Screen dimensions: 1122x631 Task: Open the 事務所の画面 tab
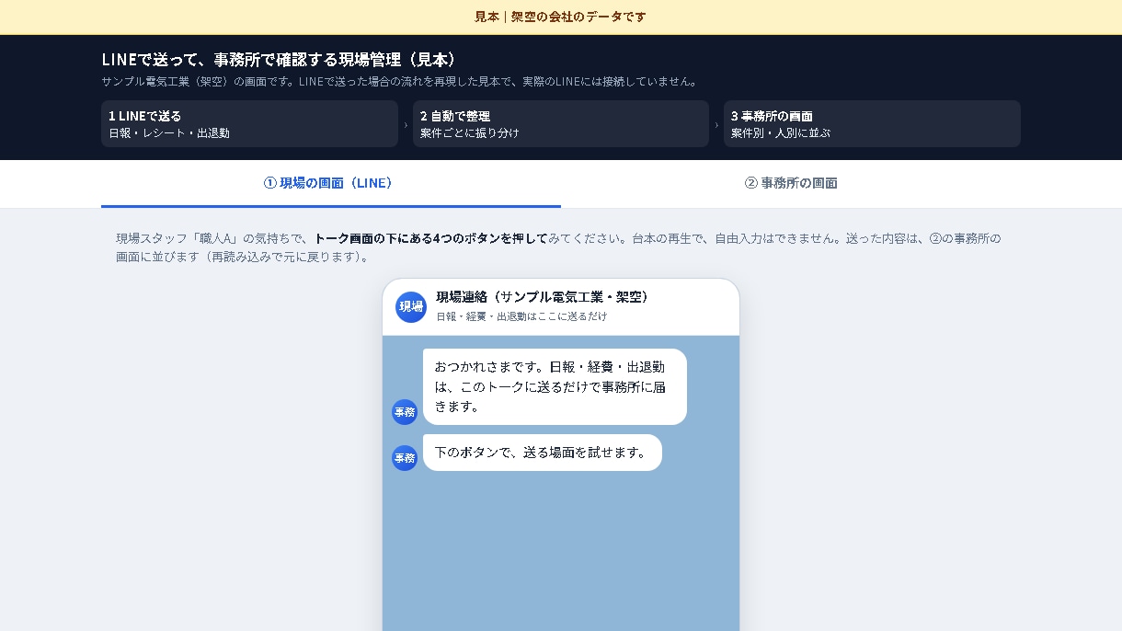point(791,183)
